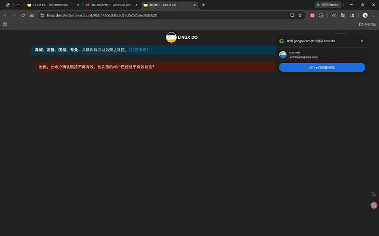This screenshot has width=379, height=236.
Task: Click the Gemini button in title bar
Action: [328, 5]
